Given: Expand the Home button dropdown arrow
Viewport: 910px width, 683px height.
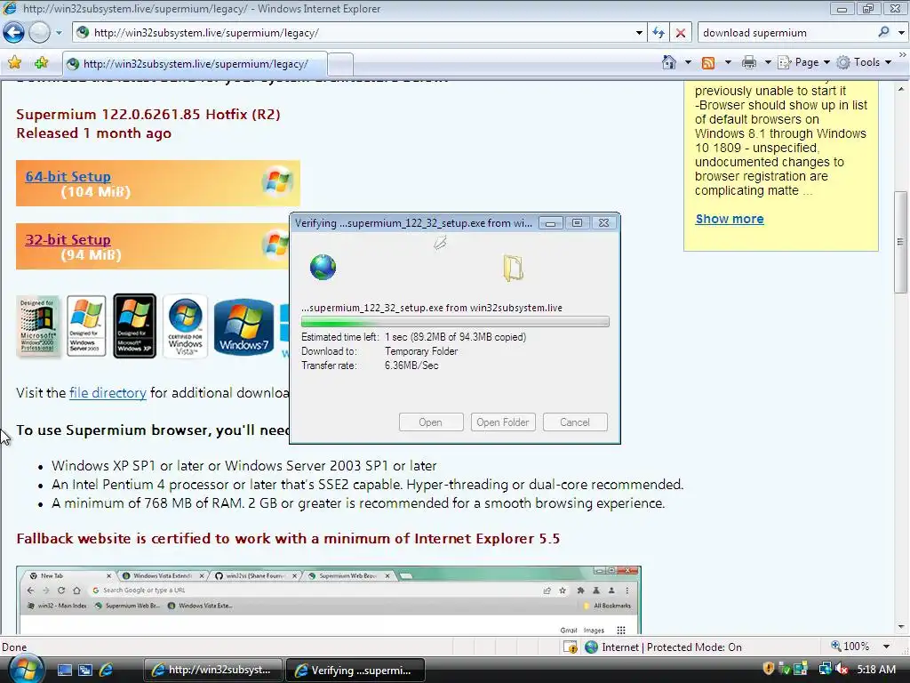Looking at the screenshot, I should 689,62.
